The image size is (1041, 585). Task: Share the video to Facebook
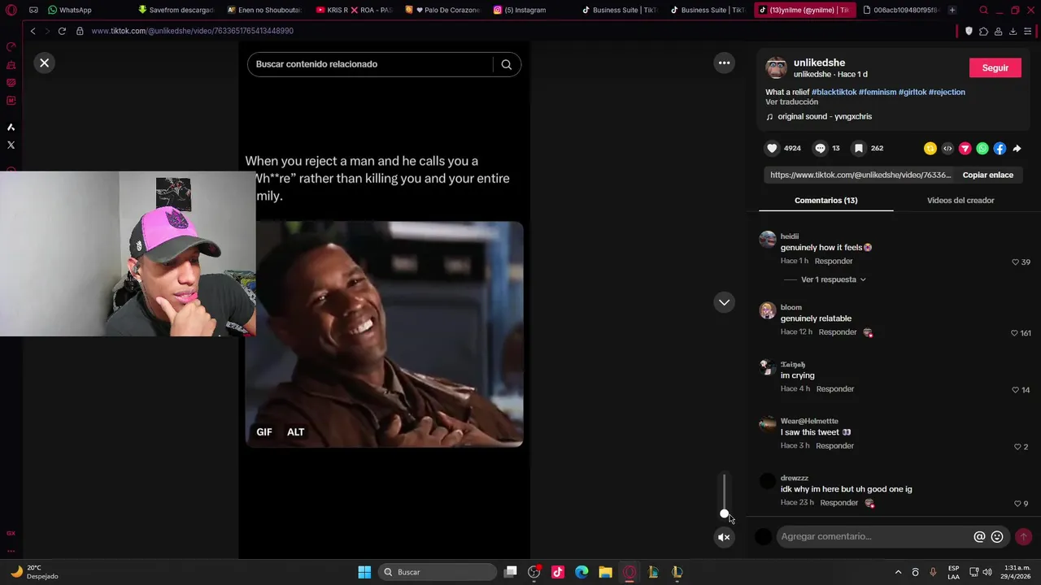[1000, 149]
